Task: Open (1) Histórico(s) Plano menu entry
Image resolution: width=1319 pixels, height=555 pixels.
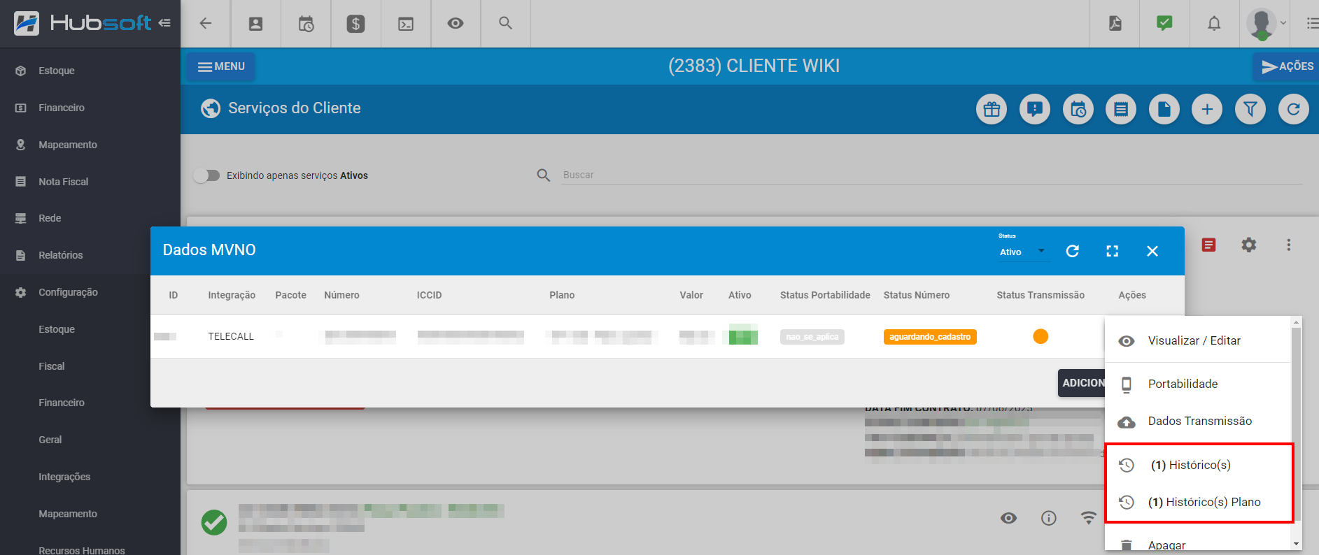Action: pyautogui.click(x=1198, y=502)
